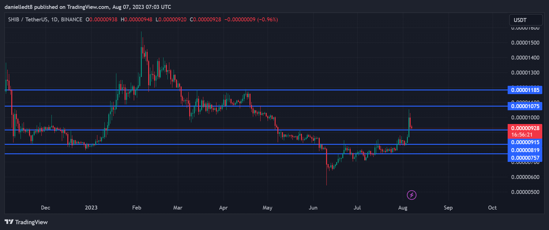Screen dimensions: 549x230
Task: Click the change percentage (-0.96%)
Action: pyautogui.click(x=268, y=20)
